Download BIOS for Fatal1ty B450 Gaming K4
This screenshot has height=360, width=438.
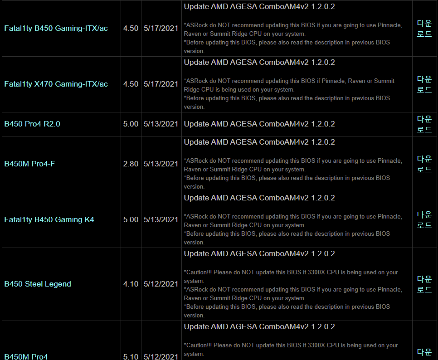(x=424, y=220)
